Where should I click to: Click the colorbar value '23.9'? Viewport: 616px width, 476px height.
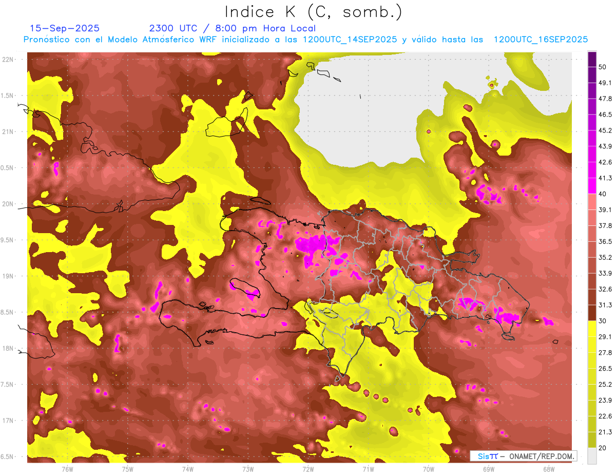[x=605, y=401]
